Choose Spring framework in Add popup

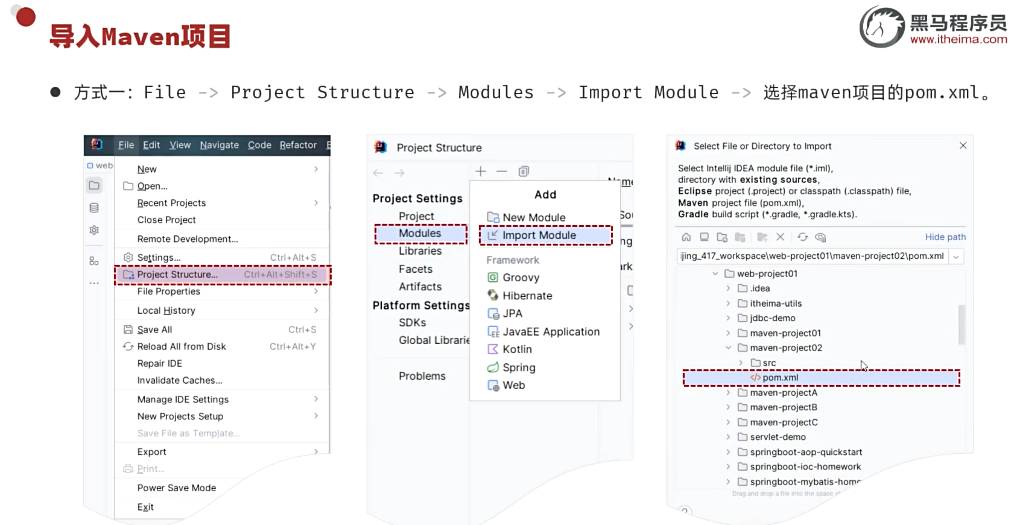point(545,367)
